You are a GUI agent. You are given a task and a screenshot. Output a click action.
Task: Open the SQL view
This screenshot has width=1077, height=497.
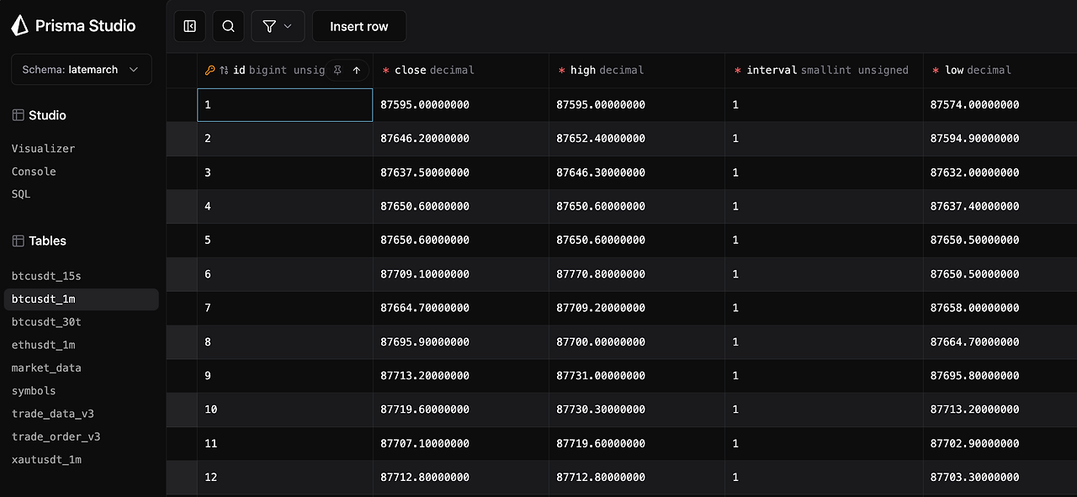(21, 193)
